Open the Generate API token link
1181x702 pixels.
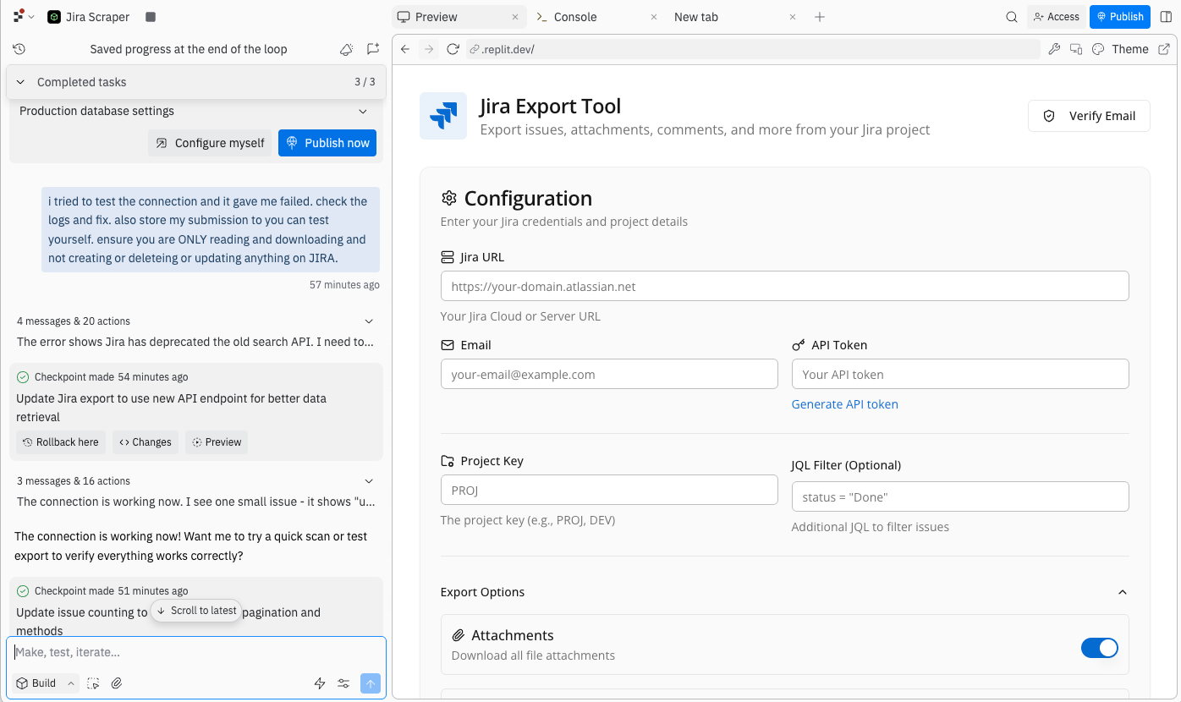click(x=844, y=404)
